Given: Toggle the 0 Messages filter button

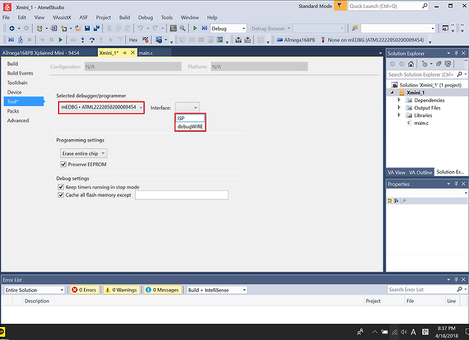Looking at the screenshot, I should pos(163,290).
